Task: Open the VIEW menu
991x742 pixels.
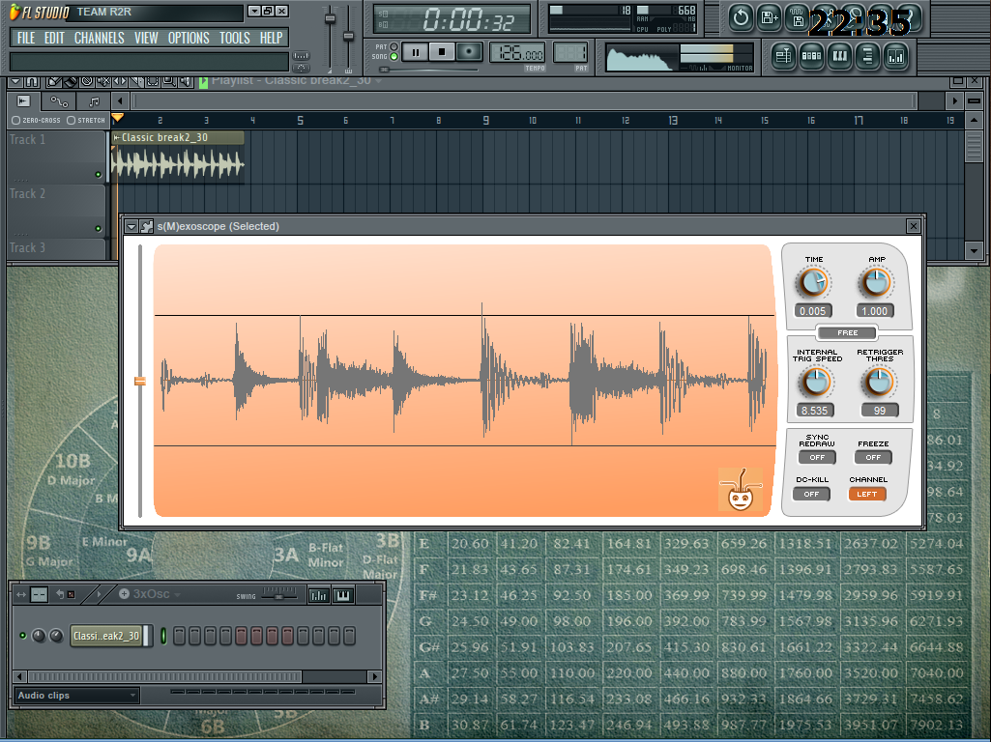Action: (x=146, y=38)
